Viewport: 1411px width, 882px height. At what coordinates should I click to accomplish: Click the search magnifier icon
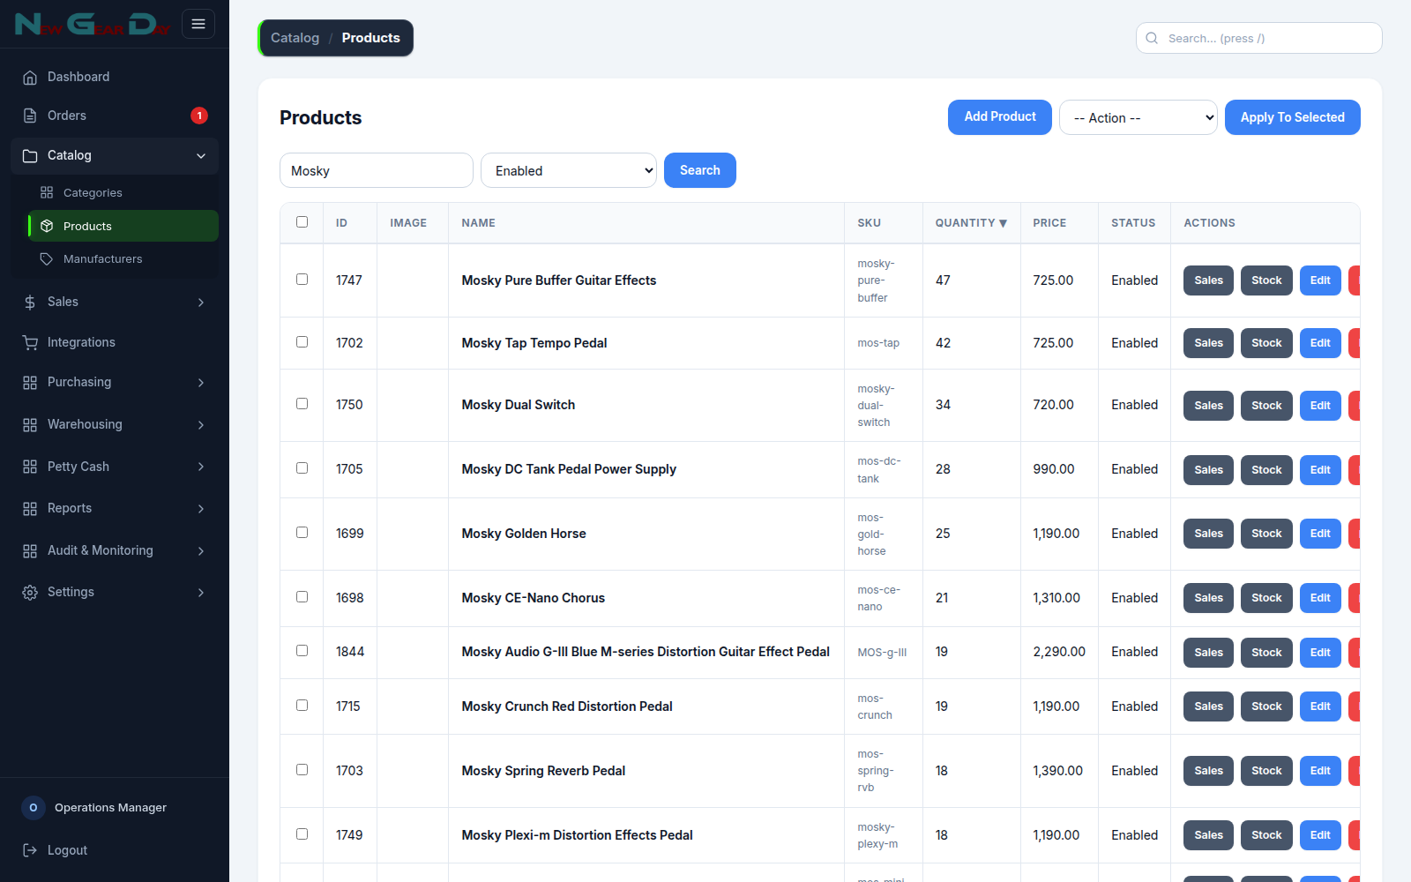(x=1152, y=38)
